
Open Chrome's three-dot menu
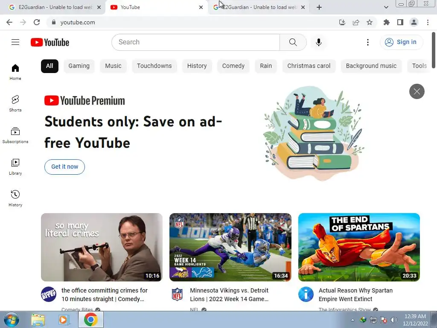(x=428, y=22)
